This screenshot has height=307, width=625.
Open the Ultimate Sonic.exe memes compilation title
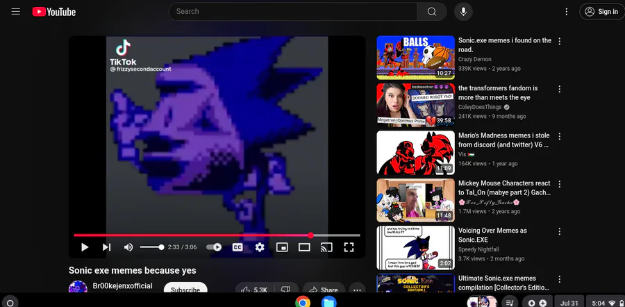[503, 283]
